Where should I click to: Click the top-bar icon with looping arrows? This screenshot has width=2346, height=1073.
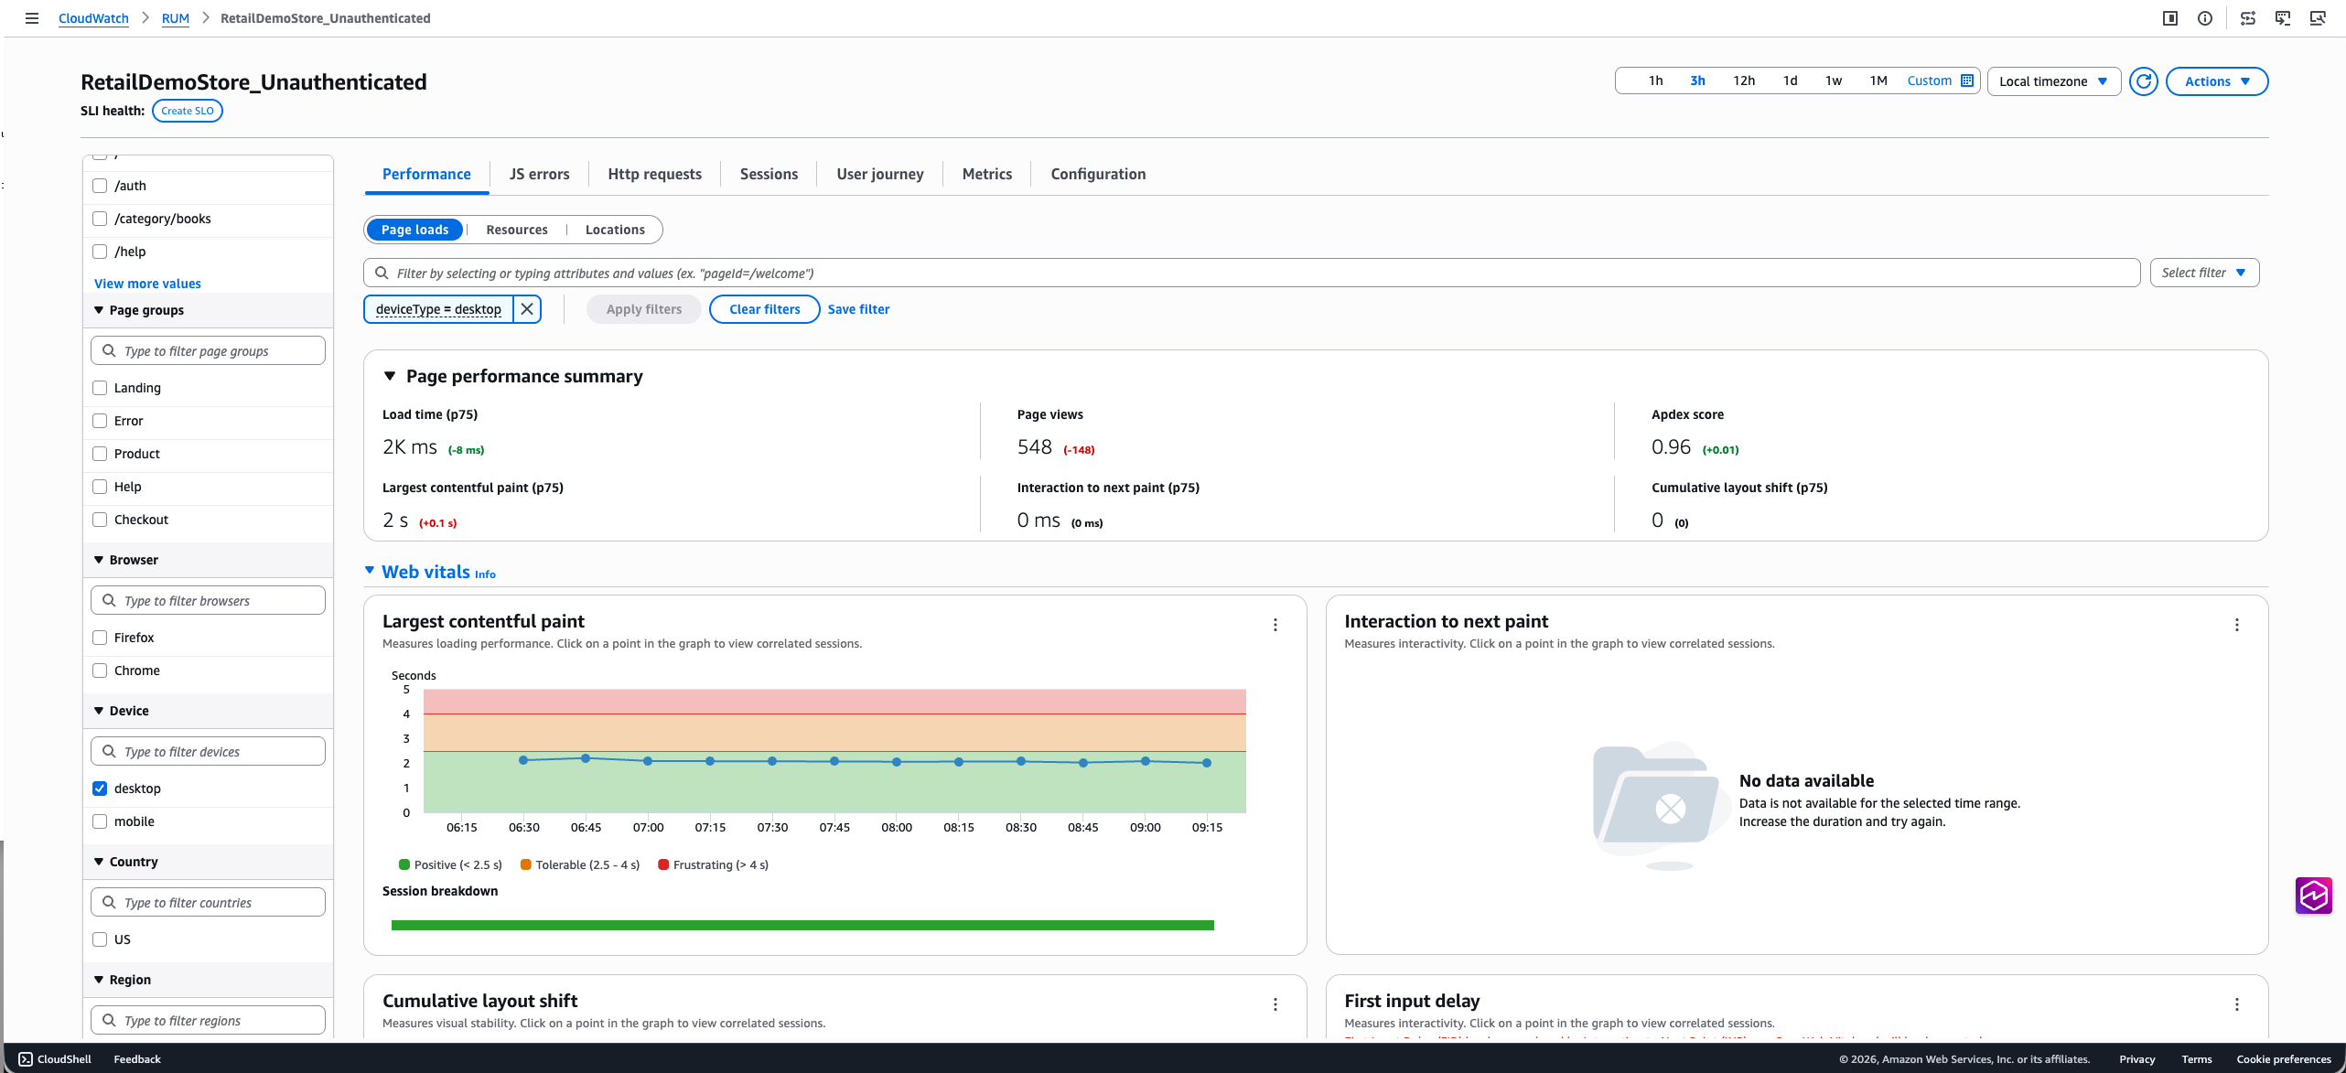pyautogui.click(x=2247, y=18)
